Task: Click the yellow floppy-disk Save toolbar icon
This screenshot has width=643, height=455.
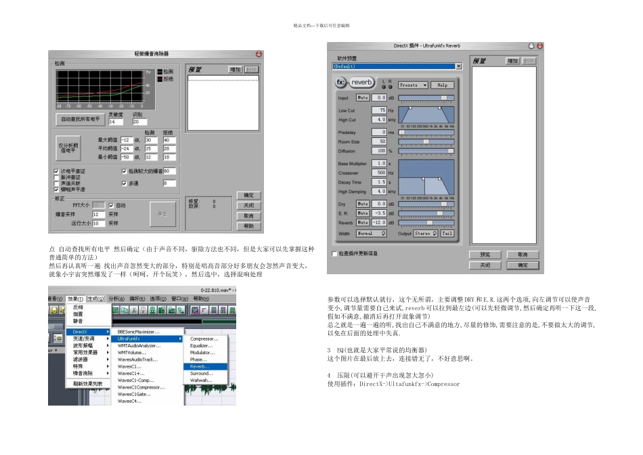Action: 53,310
